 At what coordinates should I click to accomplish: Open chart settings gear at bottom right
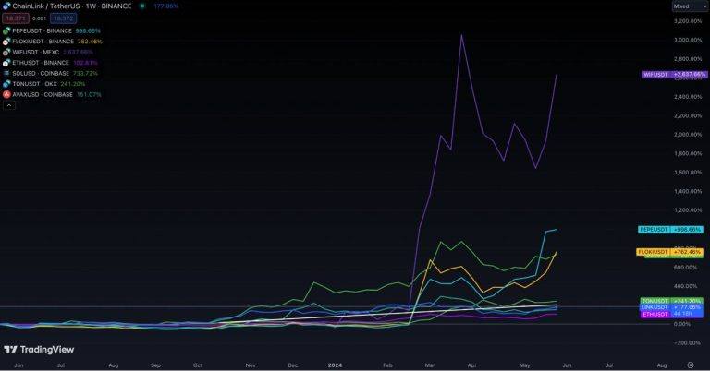coord(690,365)
